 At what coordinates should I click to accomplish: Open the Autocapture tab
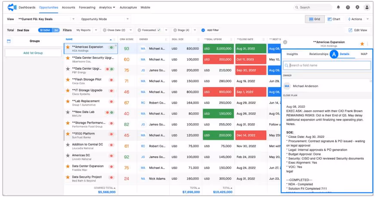(x=128, y=7)
